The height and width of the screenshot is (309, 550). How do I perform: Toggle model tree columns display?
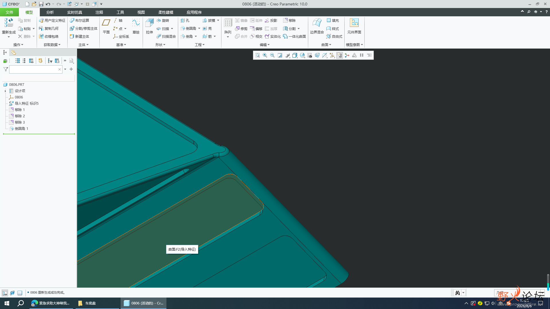[x=31, y=61]
